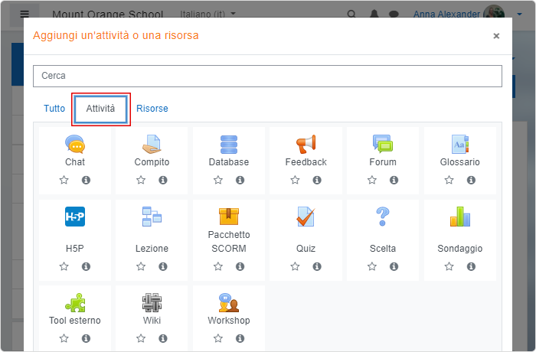
Task: Open info for the Forum activity
Action: tap(394, 180)
